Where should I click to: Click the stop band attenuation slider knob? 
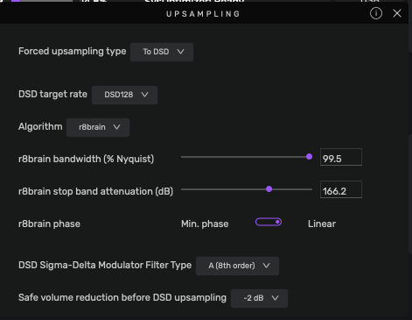tap(269, 189)
